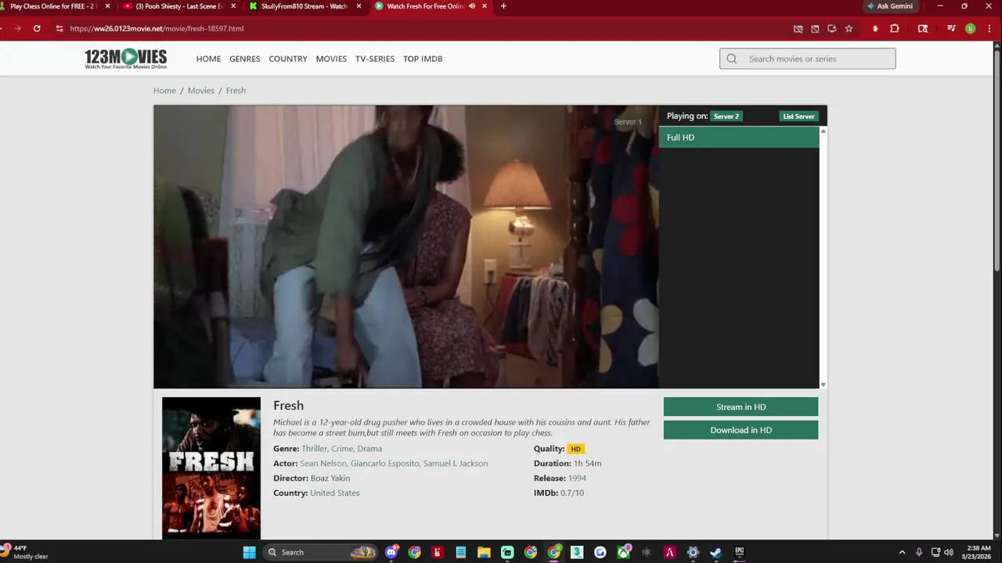Click the 123Movies site logo
1002x563 pixels.
(x=125, y=59)
